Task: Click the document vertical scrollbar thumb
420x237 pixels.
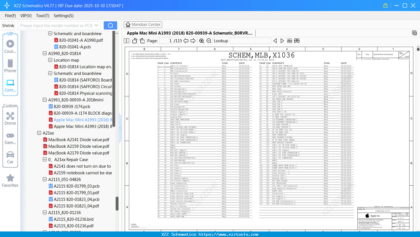Action: point(418,49)
